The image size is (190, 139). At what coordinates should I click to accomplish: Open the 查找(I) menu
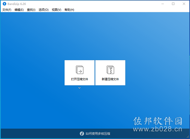click(31, 10)
